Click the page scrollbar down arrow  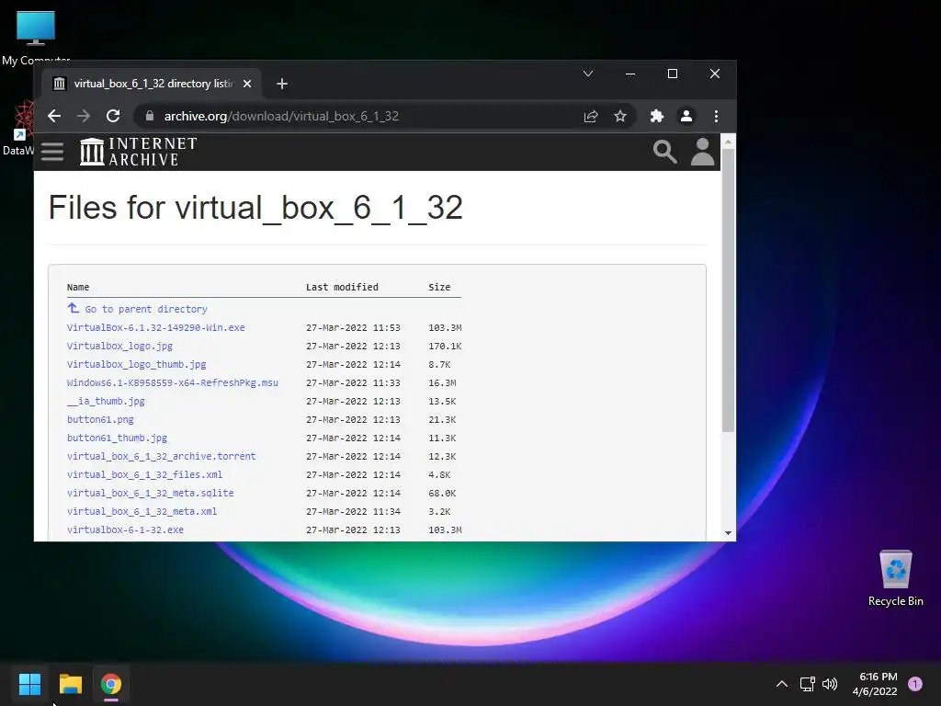click(x=728, y=532)
